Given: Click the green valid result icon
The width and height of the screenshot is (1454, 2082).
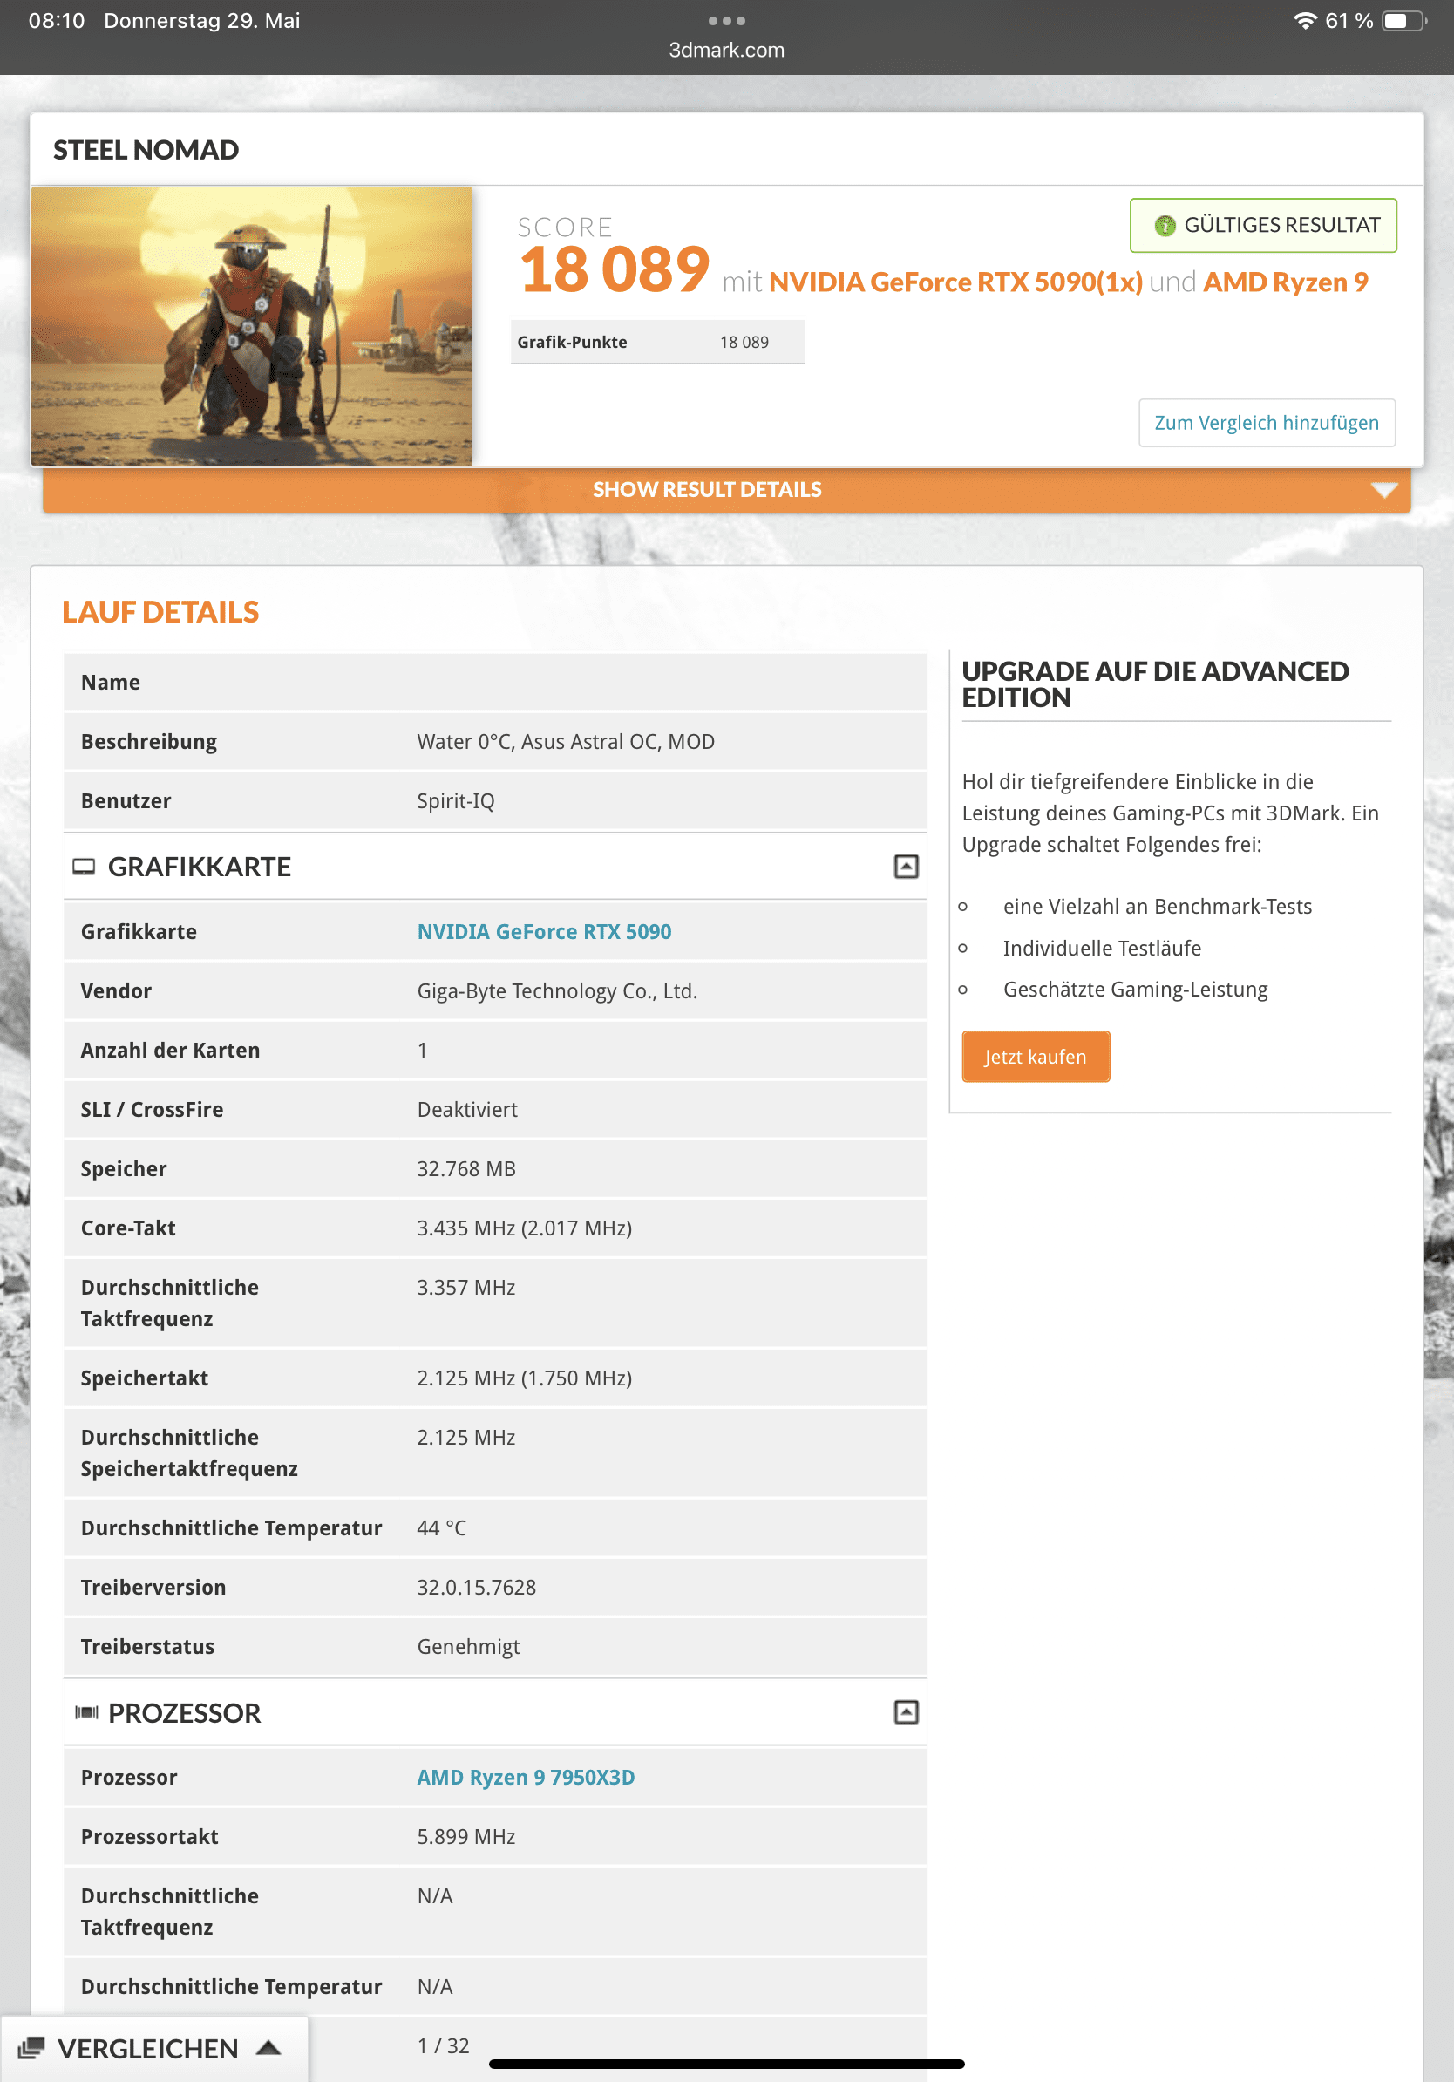Looking at the screenshot, I should [x=1165, y=225].
